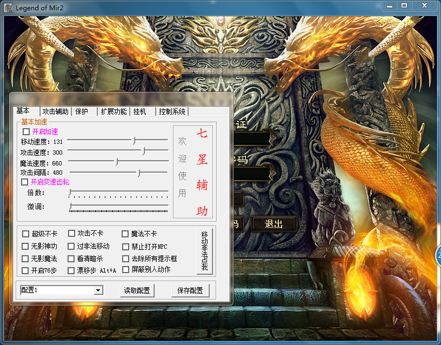
Task: Click the 攻击间隔 slider handle
Action: point(139,173)
